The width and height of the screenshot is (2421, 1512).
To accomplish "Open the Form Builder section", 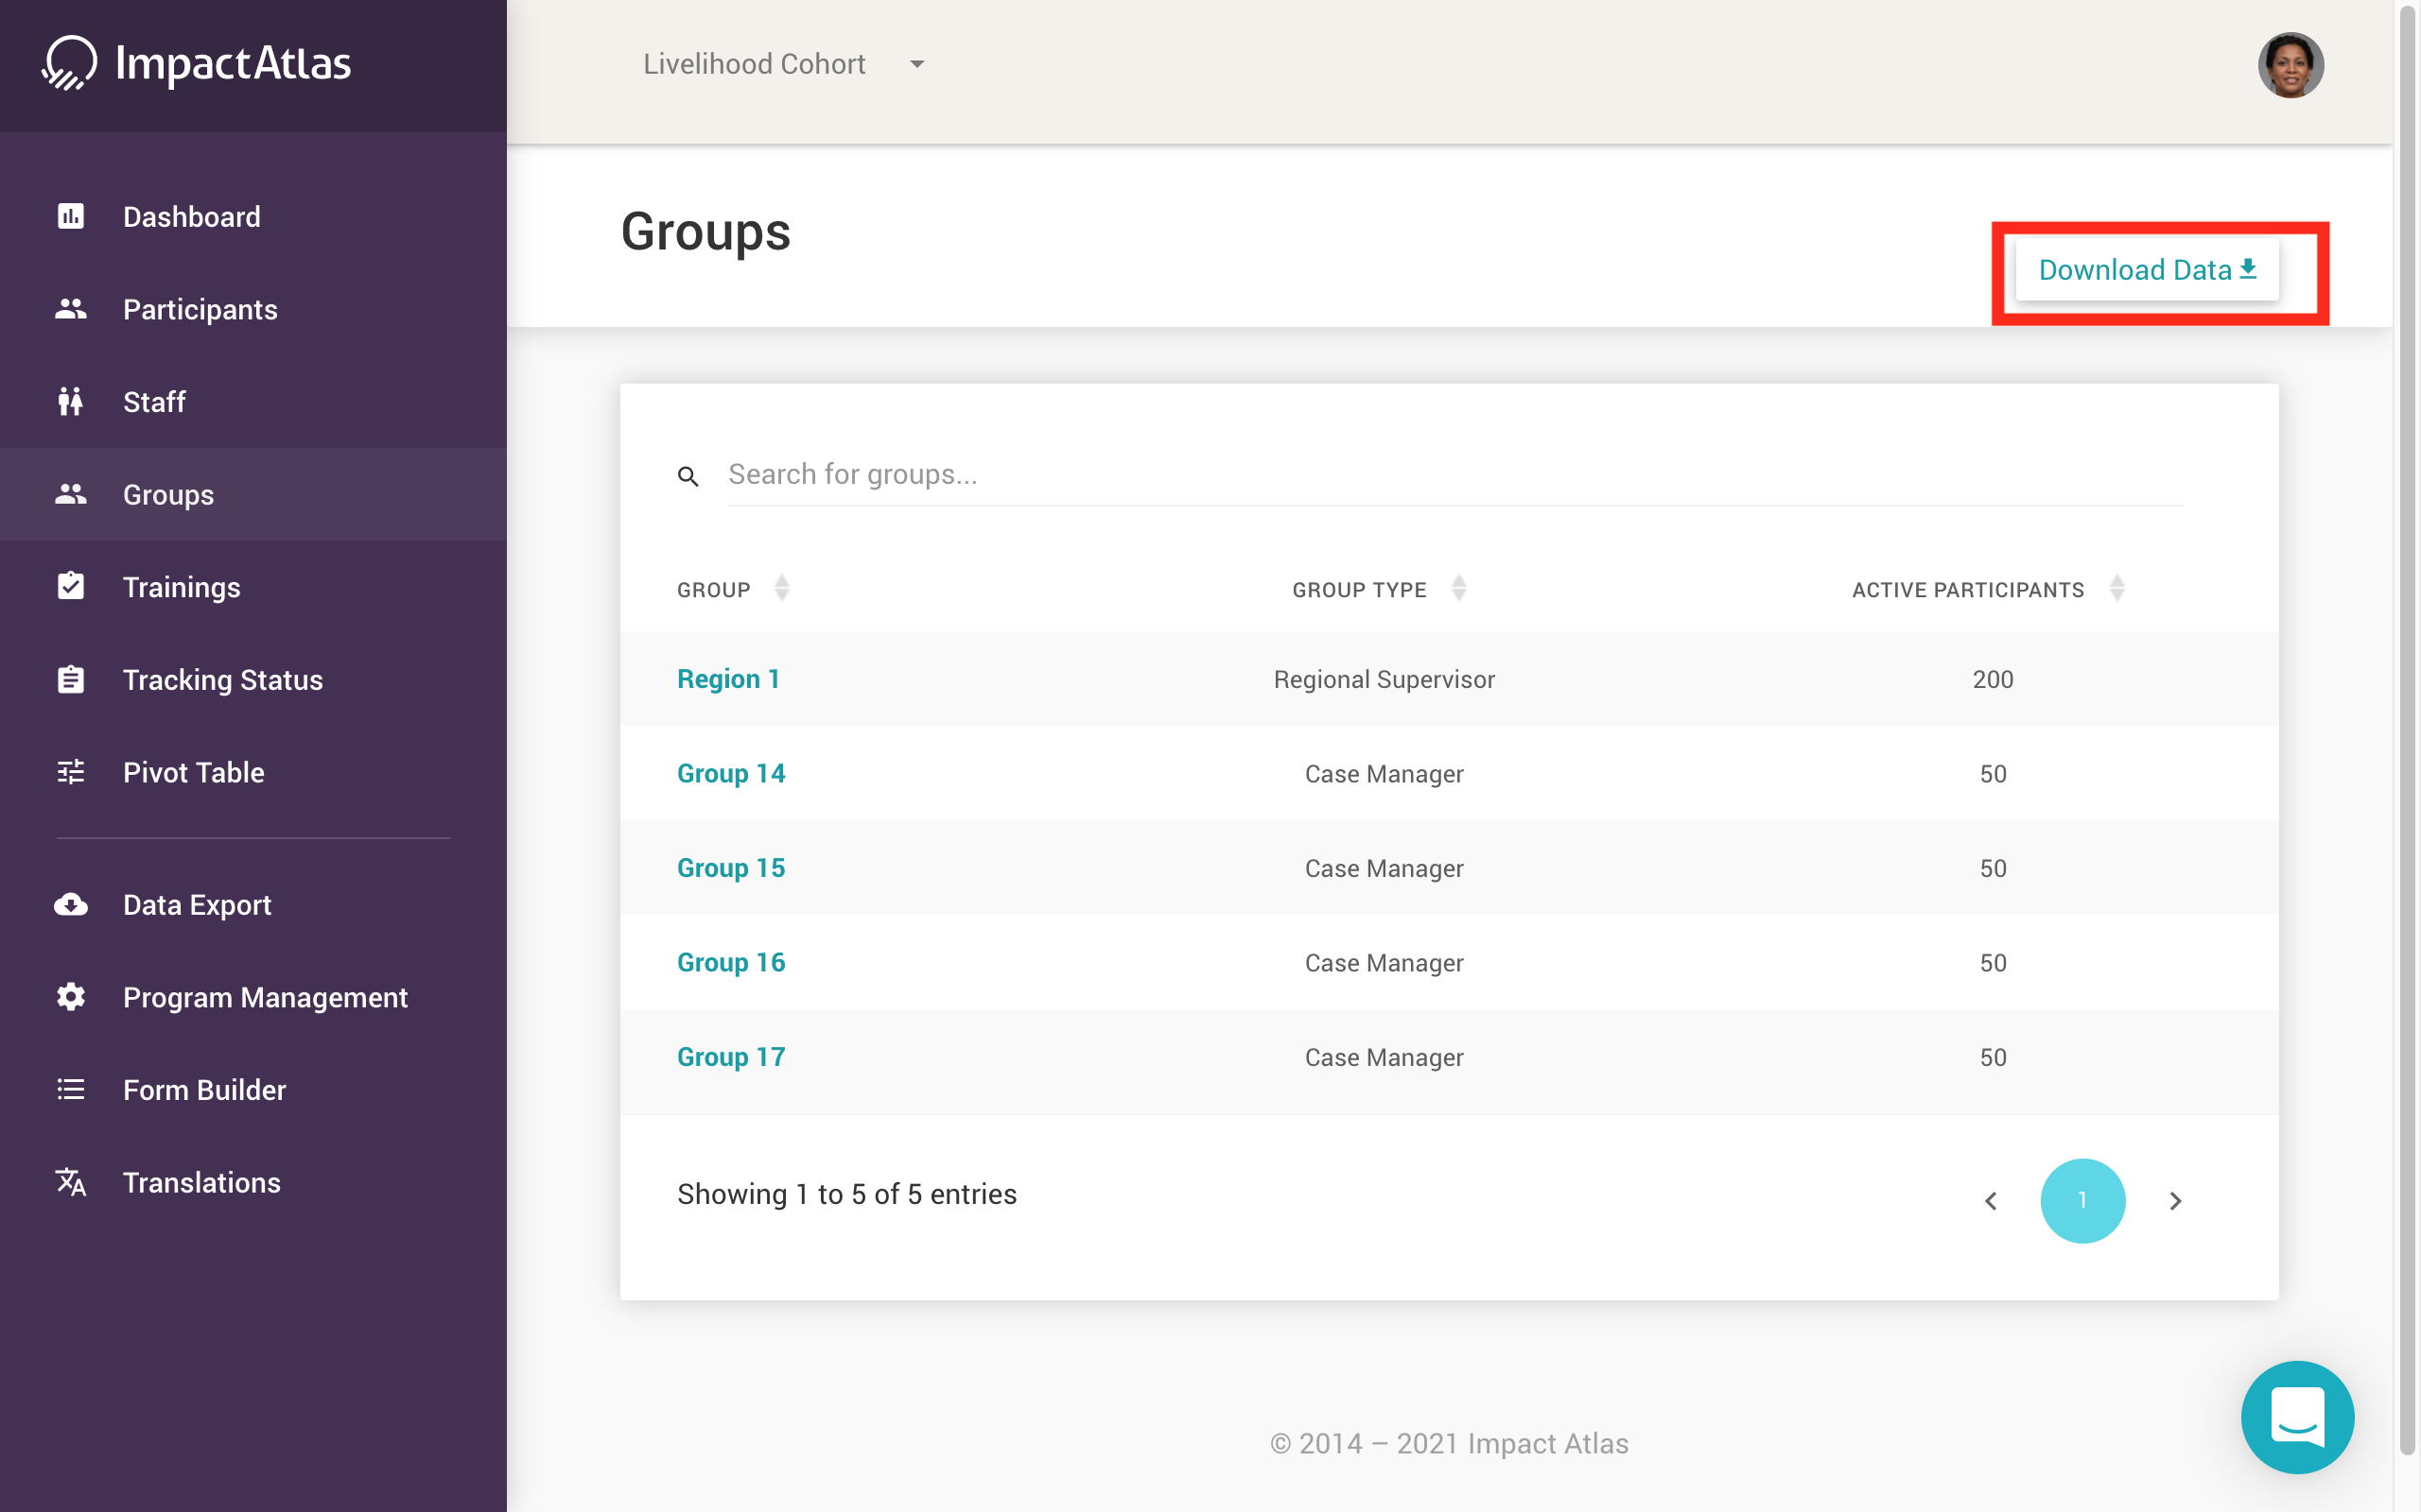I will click(204, 1089).
